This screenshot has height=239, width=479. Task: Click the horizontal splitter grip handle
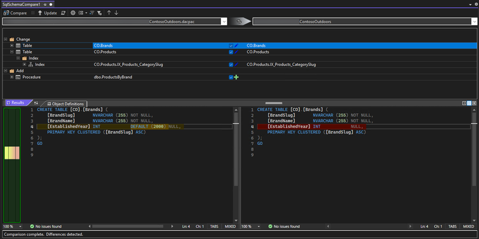click(274, 103)
